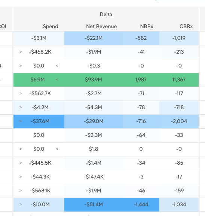This screenshot has width=205, height=216.
Task: Select the -$0.3 net revenue cell
Action: tap(94, 66)
